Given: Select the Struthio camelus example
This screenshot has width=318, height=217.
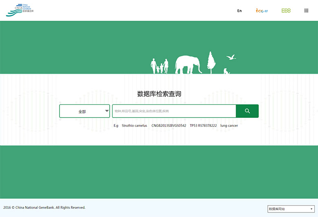Looking at the screenshot, I should [134, 126].
